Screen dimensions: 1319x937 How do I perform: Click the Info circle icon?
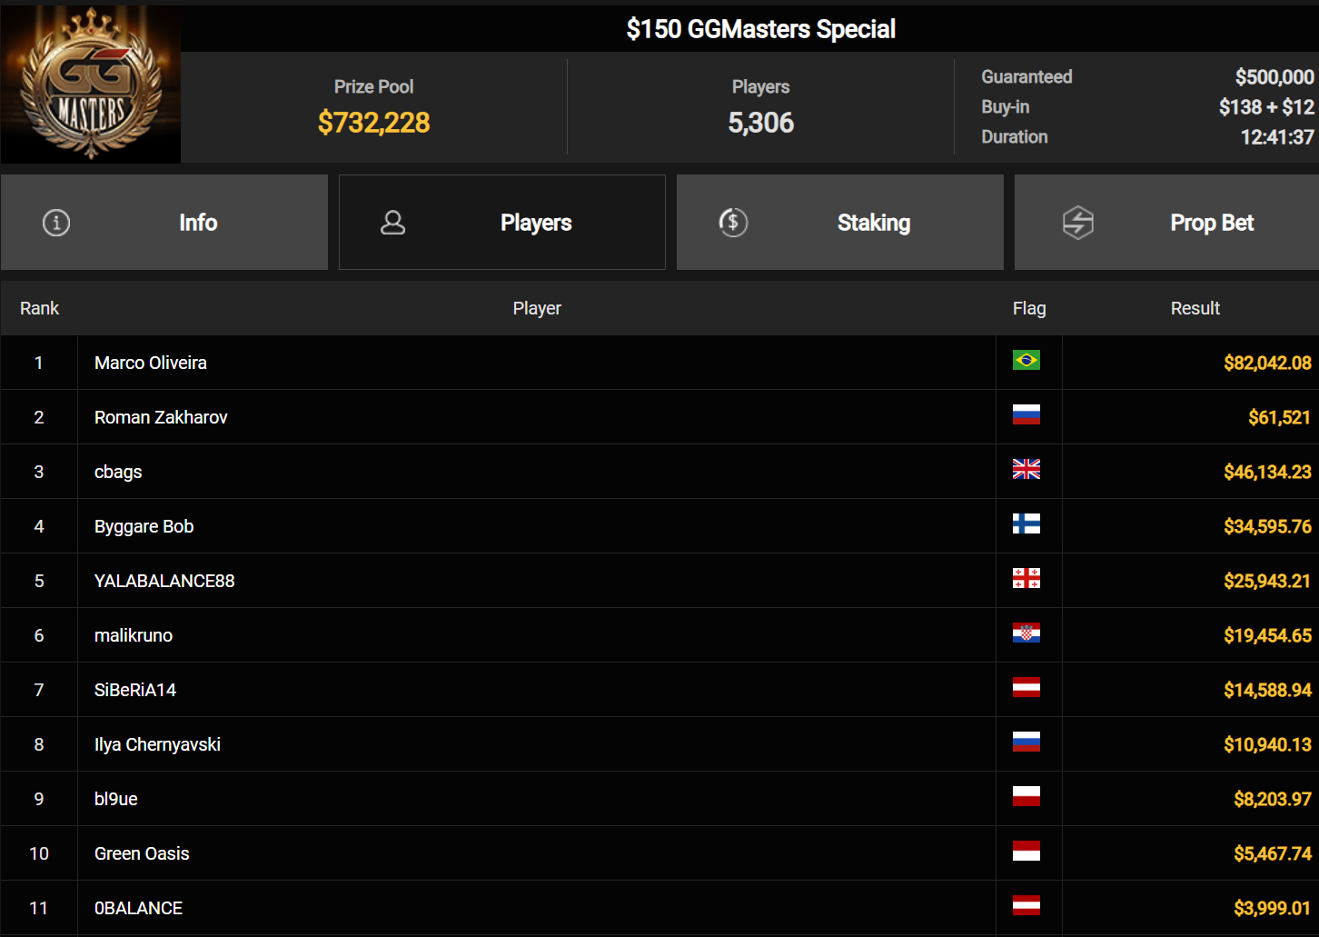tap(56, 223)
